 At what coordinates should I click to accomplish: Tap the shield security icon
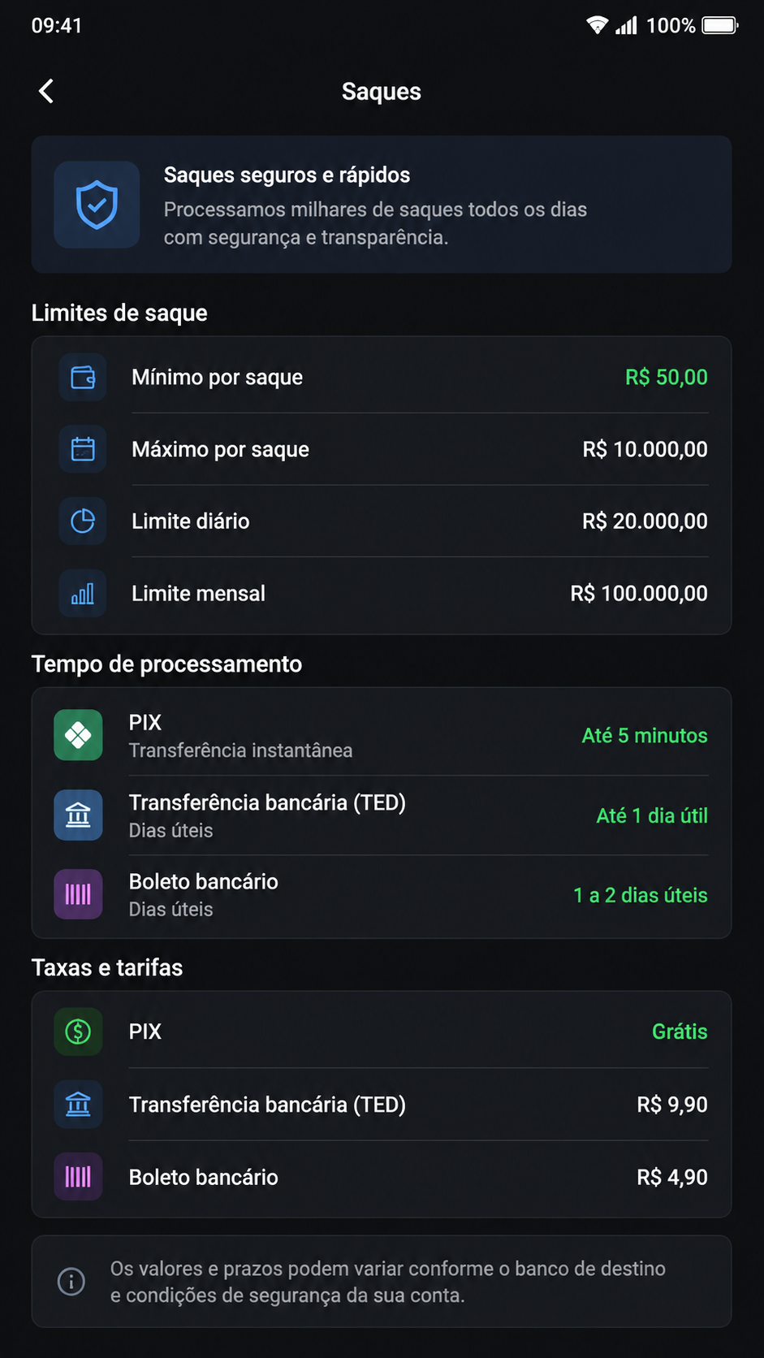click(97, 205)
